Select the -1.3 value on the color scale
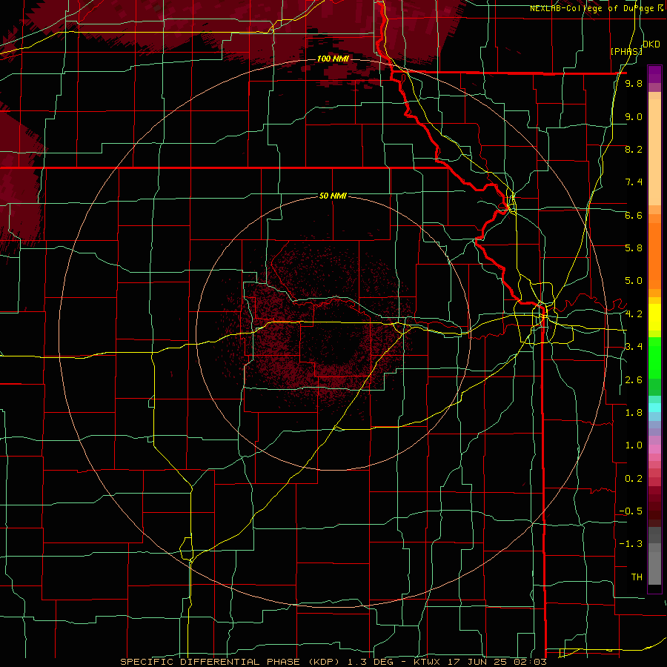This screenshot has height=667, width=667. click(x=631, y=544)
